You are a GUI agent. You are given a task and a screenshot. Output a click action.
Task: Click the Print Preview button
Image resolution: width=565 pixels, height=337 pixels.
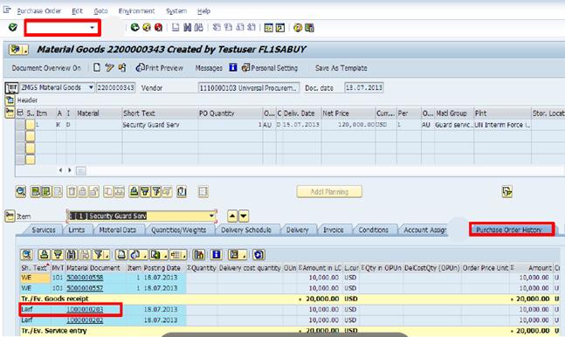click(160, 68)
